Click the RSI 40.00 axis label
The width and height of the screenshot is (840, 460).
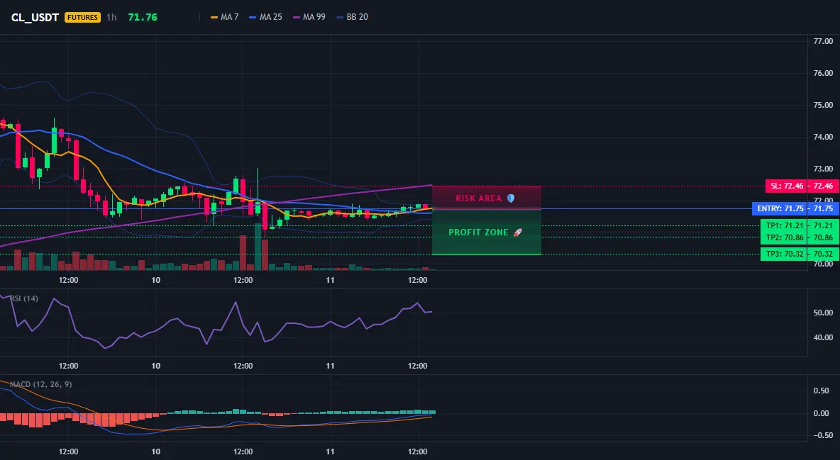tap(823, 337)
